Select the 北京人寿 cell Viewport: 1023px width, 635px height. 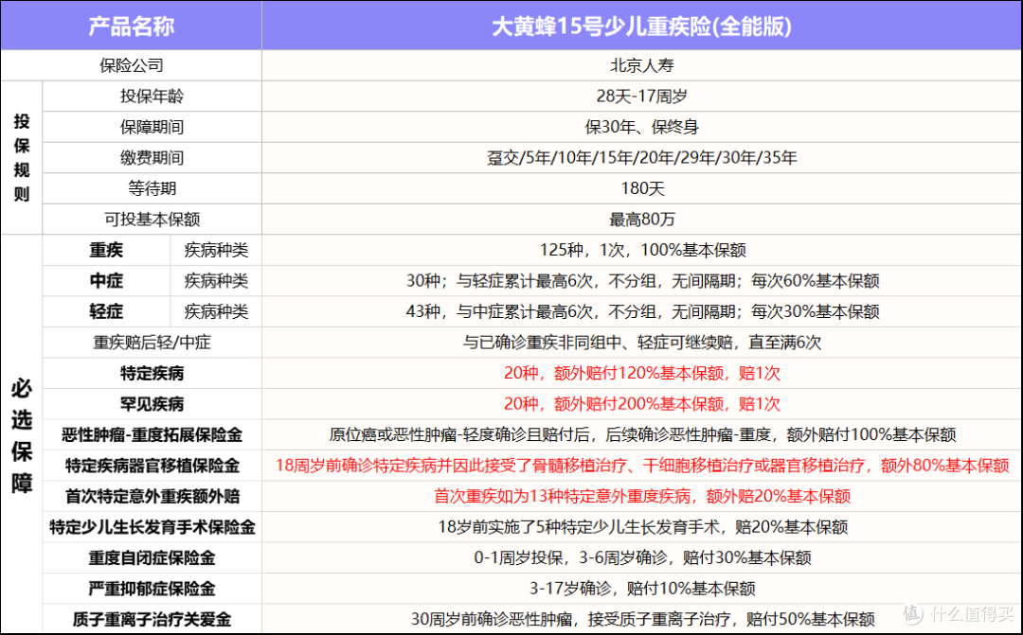point(642,65)
